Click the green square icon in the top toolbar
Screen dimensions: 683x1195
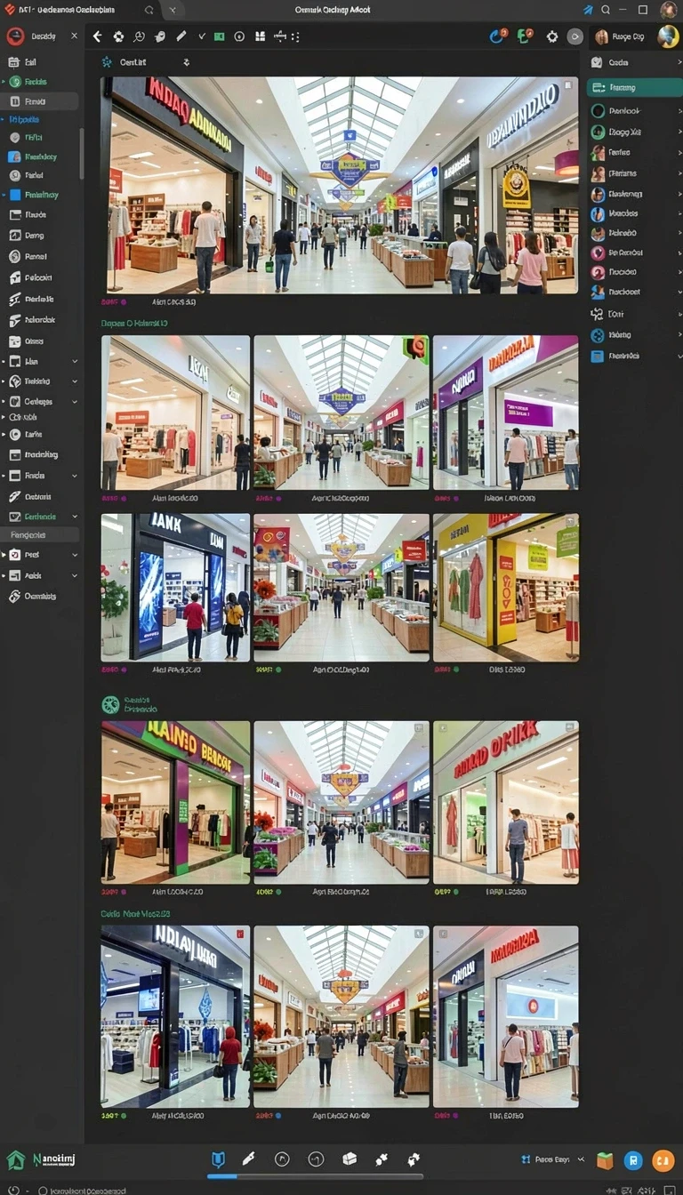click(x=220, y=36)
